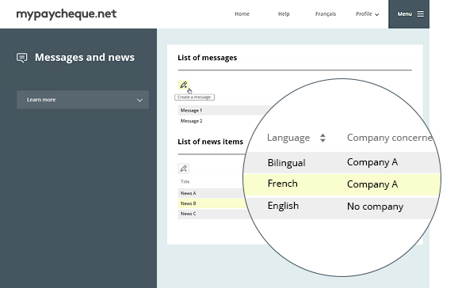Select News C row
The image size is (458, 288).
[211, 214]
